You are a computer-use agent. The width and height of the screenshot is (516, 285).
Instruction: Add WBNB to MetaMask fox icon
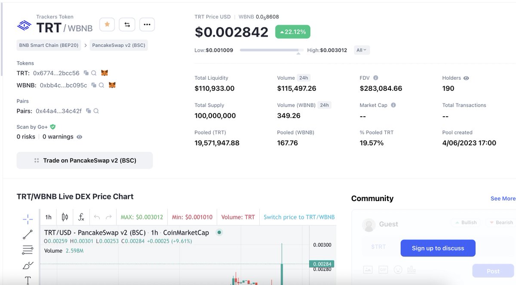[x=112, y=85]
